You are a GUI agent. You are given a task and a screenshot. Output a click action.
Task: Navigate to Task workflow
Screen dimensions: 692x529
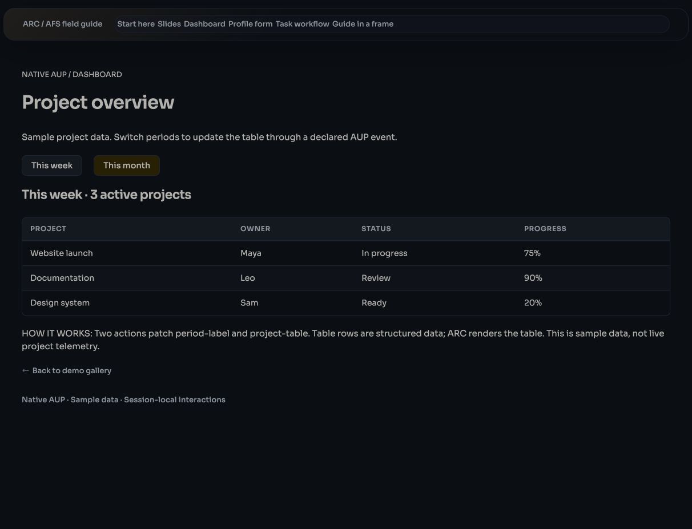(302, 24)
